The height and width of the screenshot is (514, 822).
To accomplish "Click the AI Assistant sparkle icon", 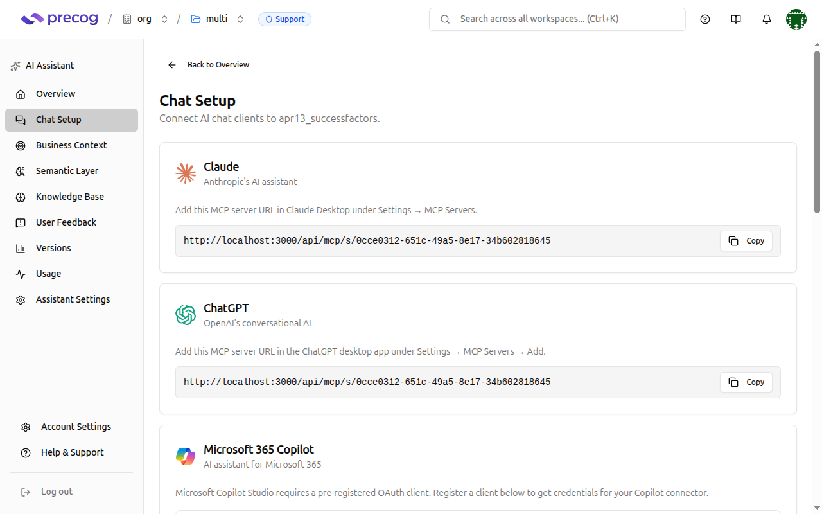I will [15, 66].
